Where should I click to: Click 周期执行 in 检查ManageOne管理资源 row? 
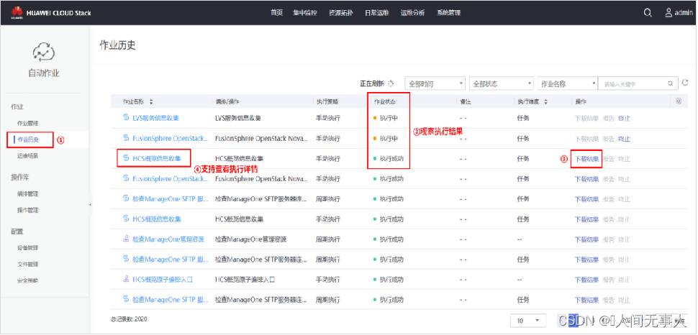[x=328, y=239]
